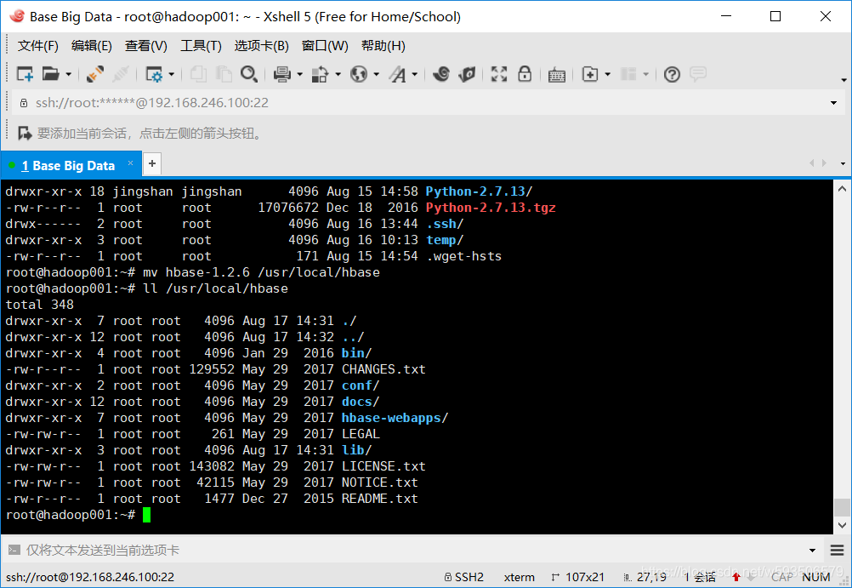Click 'README.txt' in the listing
The width and height of the screenshot is (852, 588).
click(380, 499)
